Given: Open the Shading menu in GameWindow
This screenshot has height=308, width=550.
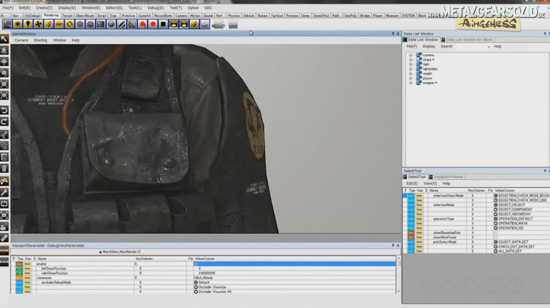Looking at the screenshot, I should tap(40, 40).
